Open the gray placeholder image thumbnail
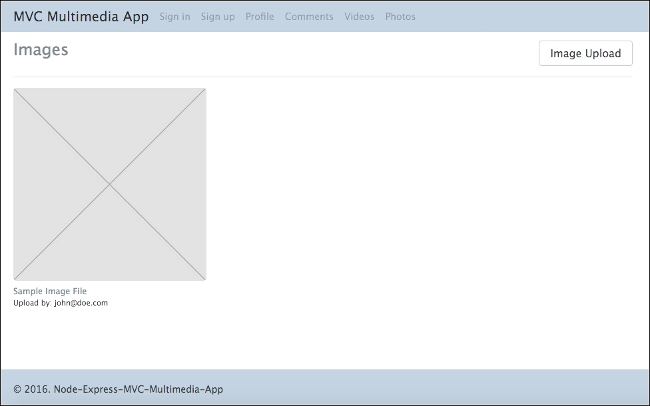 110,184
